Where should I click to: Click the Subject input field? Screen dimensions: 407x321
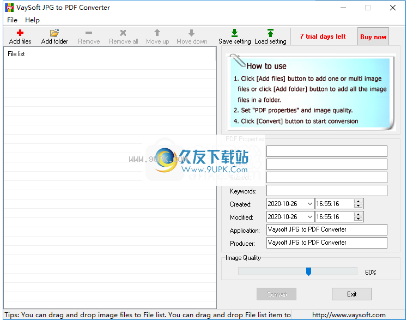pyautogui.click(x=327, y=177)
